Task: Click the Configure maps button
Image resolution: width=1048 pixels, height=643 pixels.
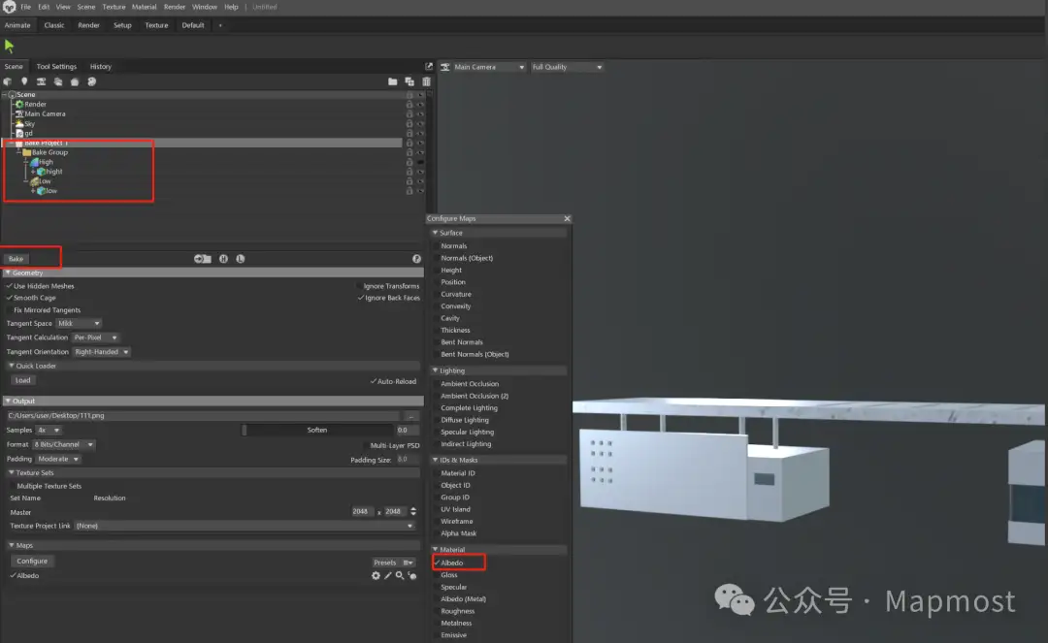Action: tap(32, 562)
